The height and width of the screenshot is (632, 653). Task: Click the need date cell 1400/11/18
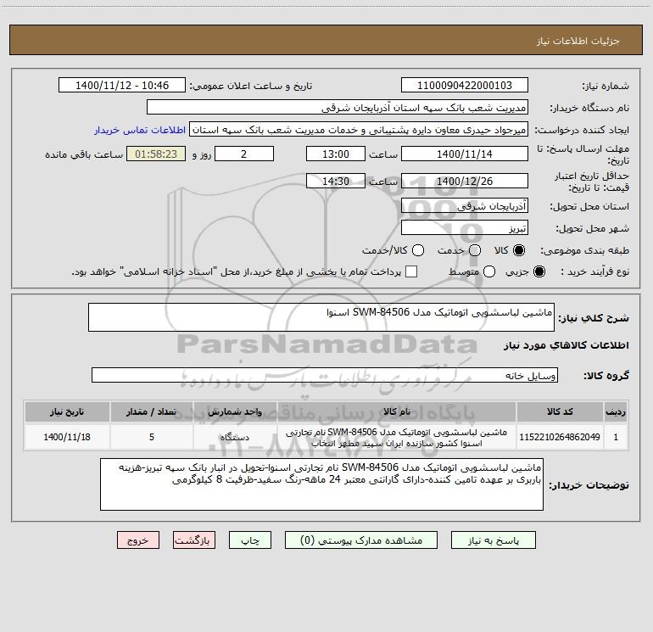coord(67,437)
